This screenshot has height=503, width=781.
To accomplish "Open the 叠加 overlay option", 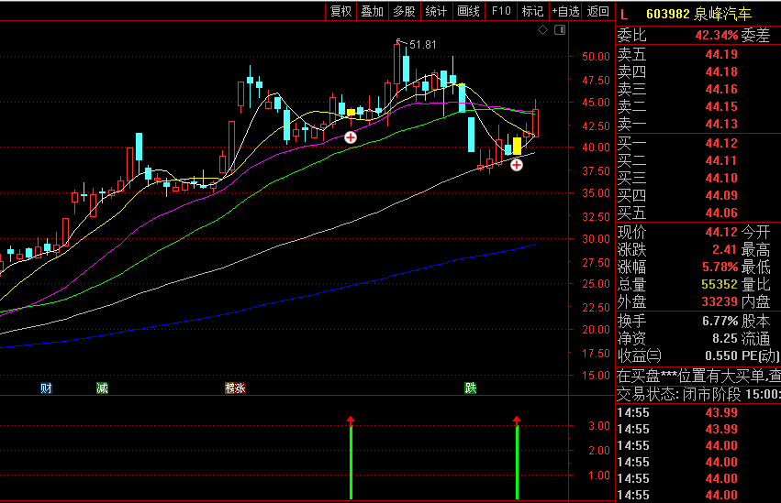I will (x=372, y=11).
